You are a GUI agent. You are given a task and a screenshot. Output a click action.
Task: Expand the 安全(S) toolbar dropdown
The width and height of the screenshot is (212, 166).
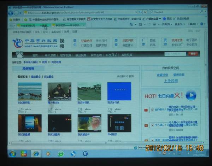(179, 24)
